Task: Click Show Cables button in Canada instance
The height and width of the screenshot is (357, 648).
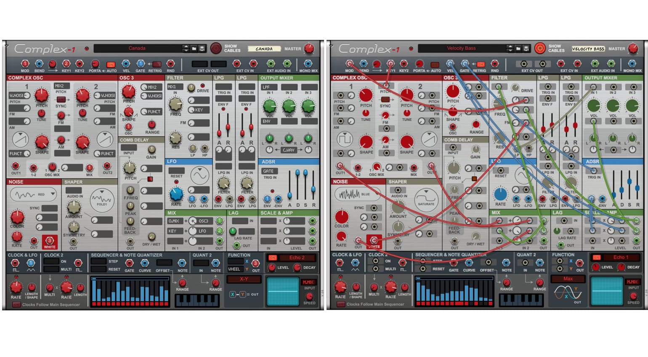Action: (x=216, y=48)
